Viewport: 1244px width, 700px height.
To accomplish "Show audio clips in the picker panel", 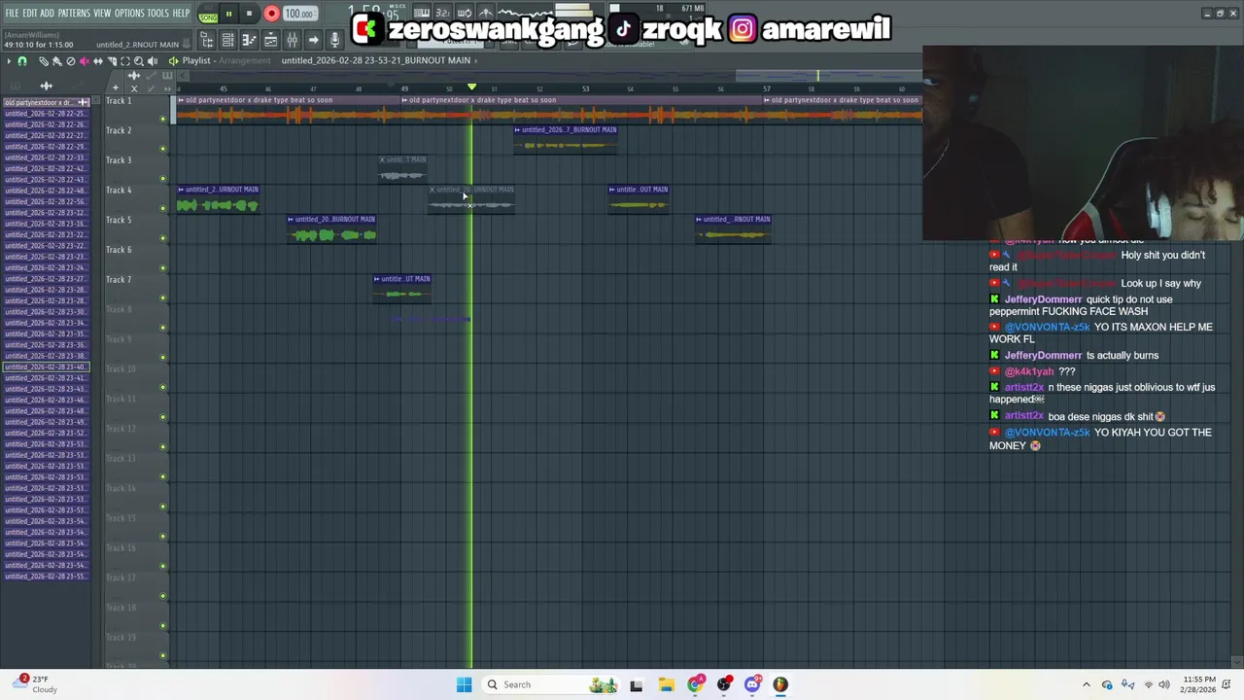I will click(x=46, y=87).
